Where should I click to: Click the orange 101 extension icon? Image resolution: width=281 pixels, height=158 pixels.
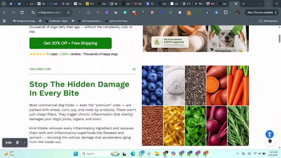[189, 13]
